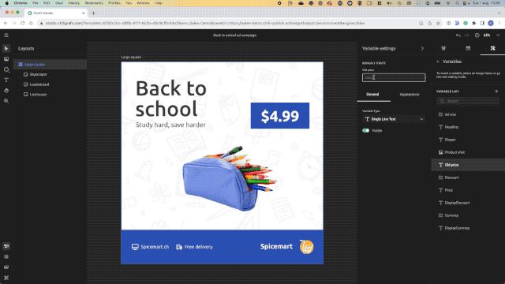Go back in Chrome browser
Viewport: 505px width, 284px height.
[6, 23]
